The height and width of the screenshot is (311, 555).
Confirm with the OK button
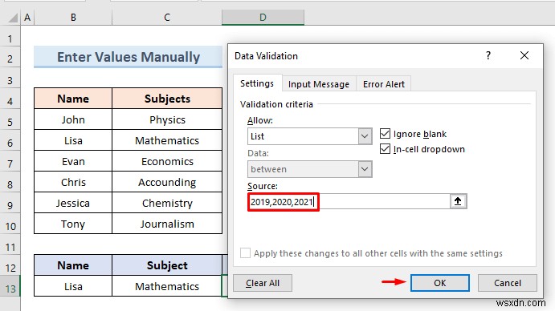tap(440, 283)
